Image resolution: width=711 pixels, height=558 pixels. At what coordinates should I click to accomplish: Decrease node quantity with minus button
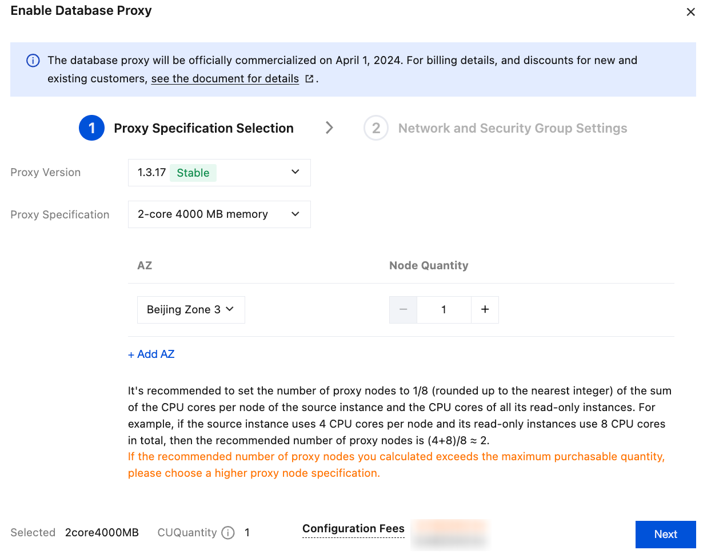pos(403,310)
